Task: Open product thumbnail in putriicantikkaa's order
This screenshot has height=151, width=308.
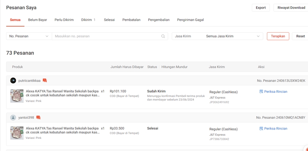Action: pyautogui.click(x=17, y=96)
